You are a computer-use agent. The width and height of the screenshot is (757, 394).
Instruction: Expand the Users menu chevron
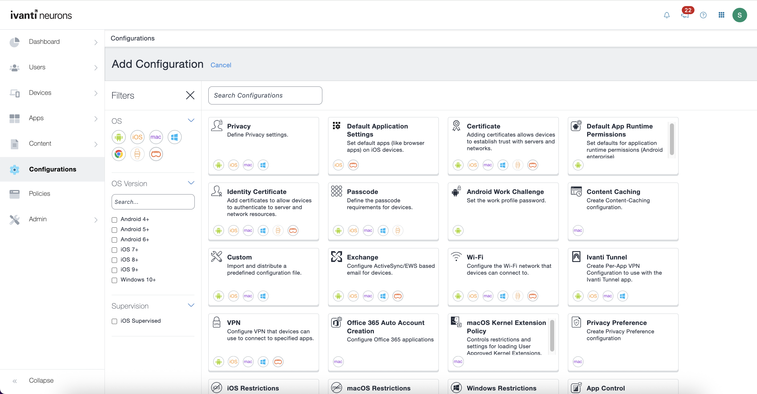tap(96, 68)
